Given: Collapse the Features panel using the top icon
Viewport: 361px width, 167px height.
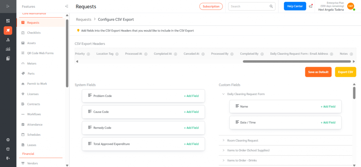Looking at the screenshot, I should pyautogui.click(x=67, y=6).
